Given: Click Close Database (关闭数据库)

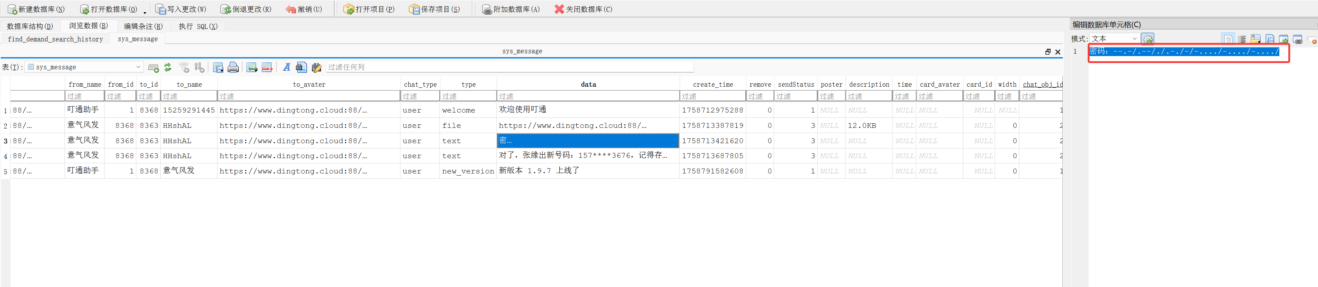Looking at the screenshot, I should [x=583, y=9].
